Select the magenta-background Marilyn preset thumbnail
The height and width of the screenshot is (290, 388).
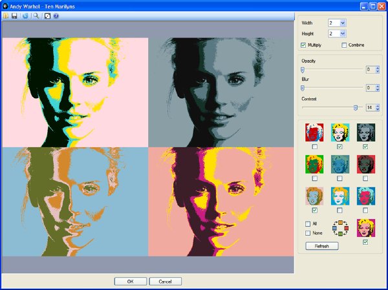click(x=366, y=228)
